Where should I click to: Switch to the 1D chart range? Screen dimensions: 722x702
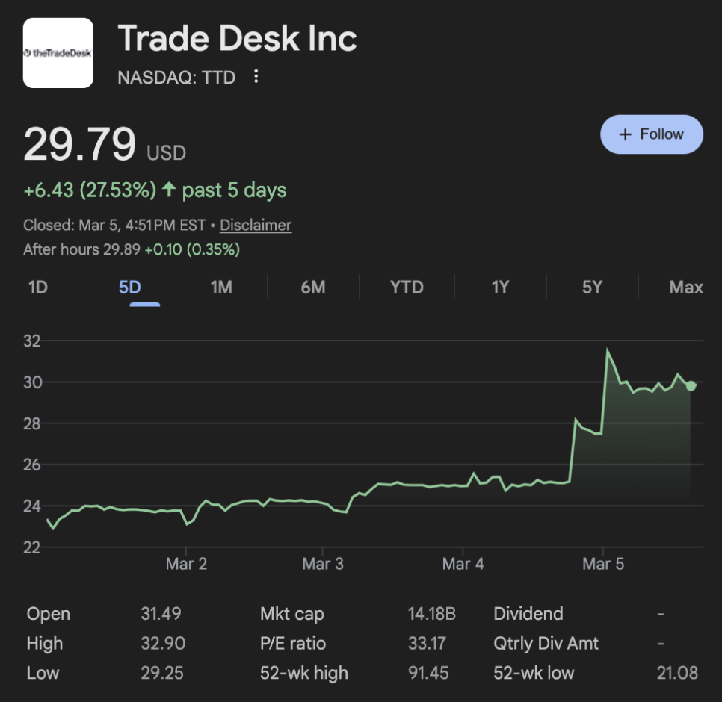37,287
